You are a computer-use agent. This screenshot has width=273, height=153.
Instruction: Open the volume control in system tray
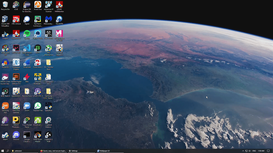click(x=250, y=151)
